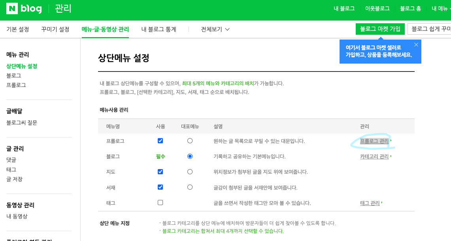Open the 기본 설정 tab
The width and height of the screenshot is (451, 241).
(18, 29)
